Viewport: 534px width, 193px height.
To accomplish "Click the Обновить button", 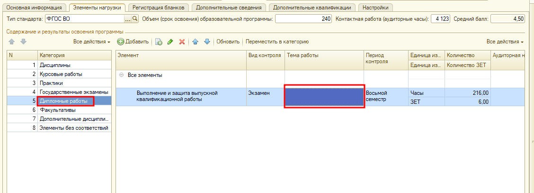I will 228,42.
